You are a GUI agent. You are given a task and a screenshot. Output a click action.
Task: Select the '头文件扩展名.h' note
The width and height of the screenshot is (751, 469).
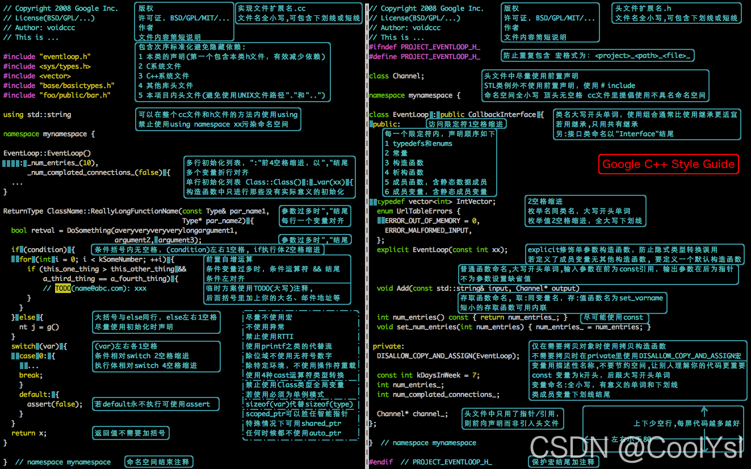[x=644, y=9]
